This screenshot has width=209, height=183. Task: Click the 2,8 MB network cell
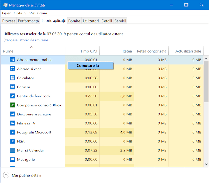(117, 96)
